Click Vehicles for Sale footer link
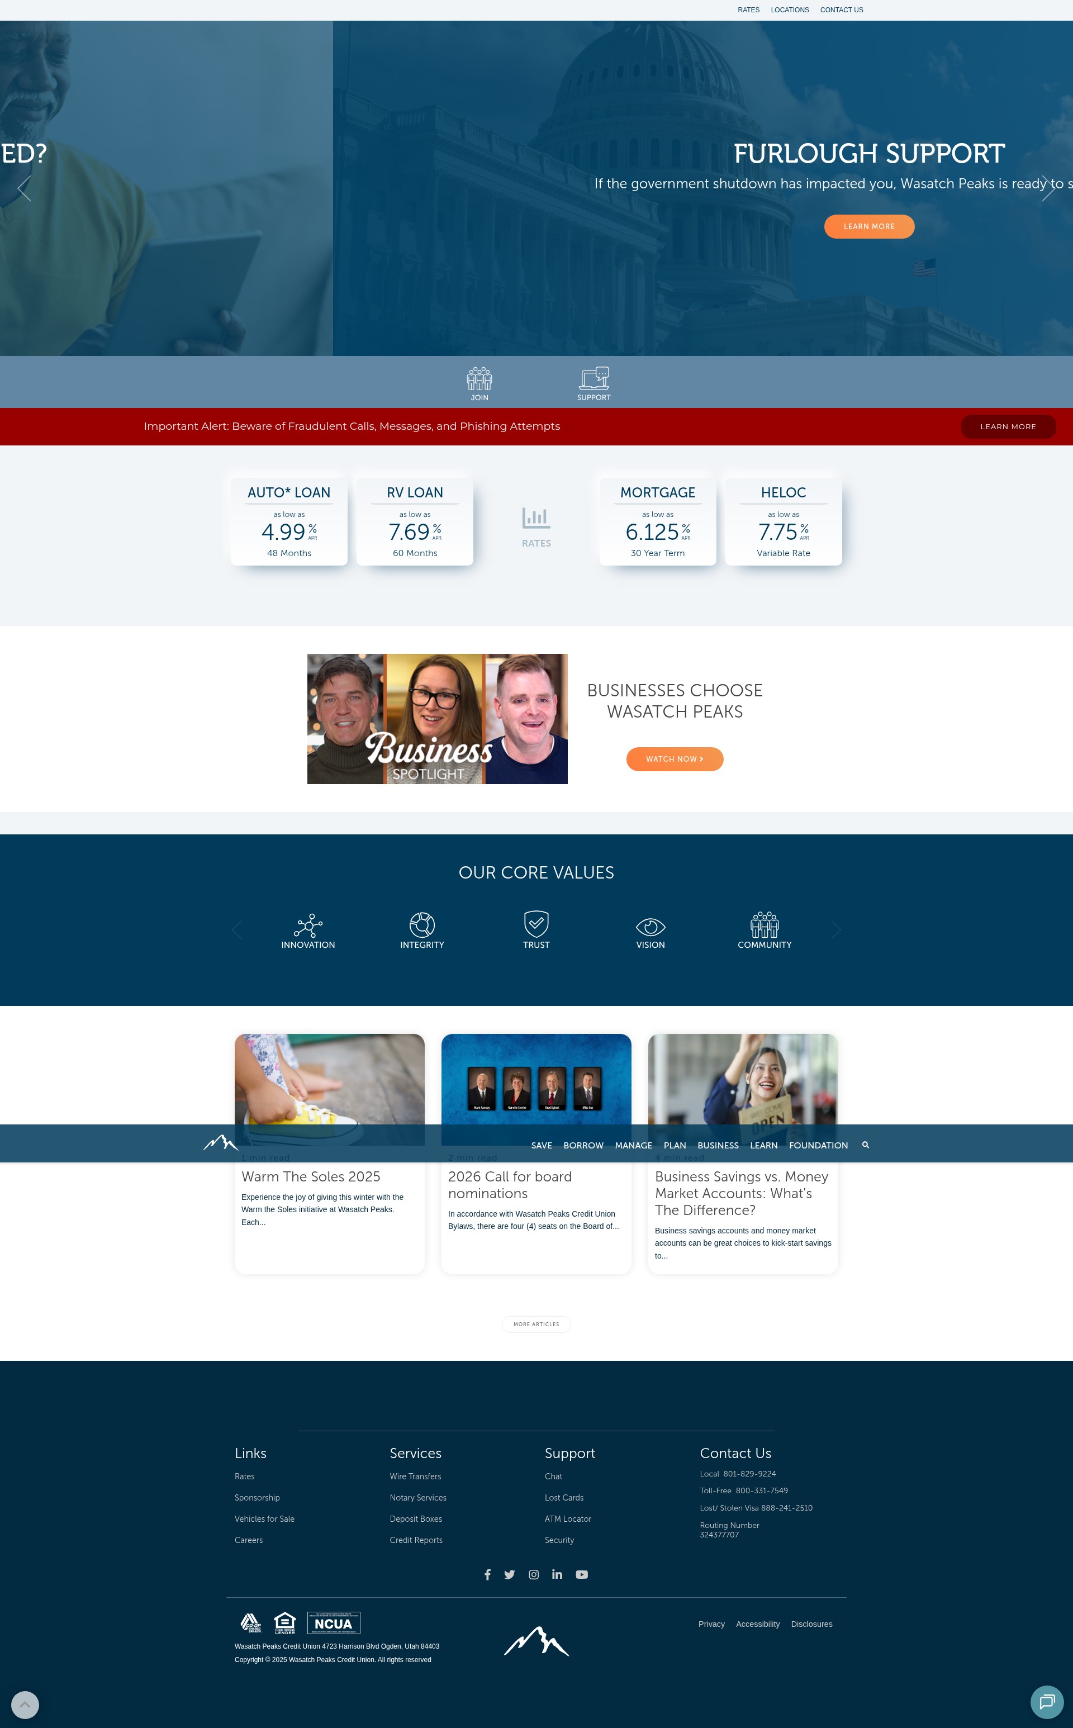This screenshot has height=1728, width=1073. (x=265, y=1518)
